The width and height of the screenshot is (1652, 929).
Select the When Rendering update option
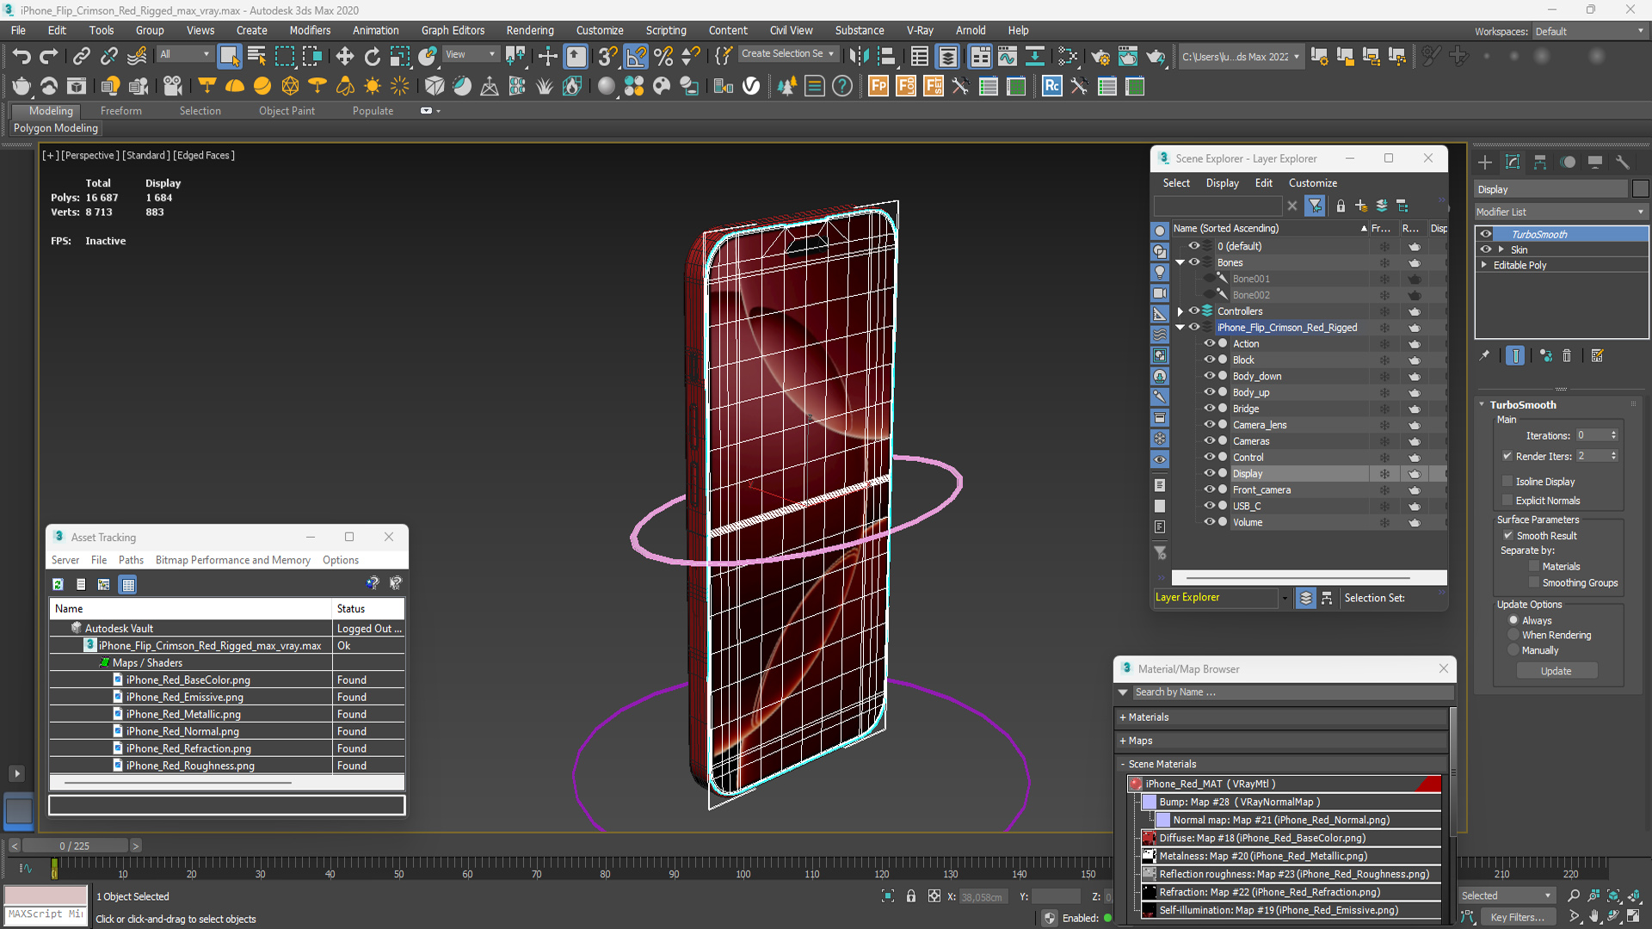click(1513, 635)
